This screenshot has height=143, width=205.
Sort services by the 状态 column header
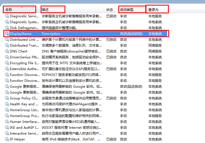tap(111, 9)
